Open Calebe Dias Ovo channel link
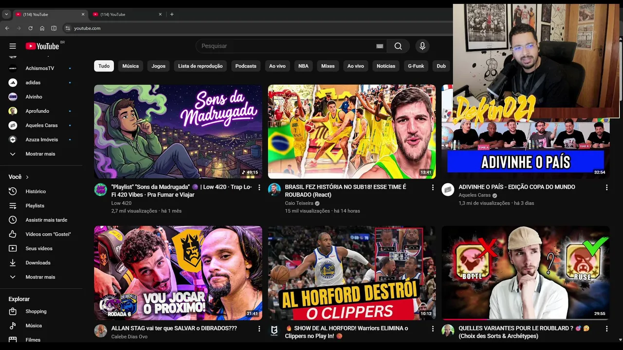This screenshot has width=623, height=350. pos(129,336)
